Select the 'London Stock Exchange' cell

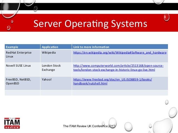click(x=56, y=69)
